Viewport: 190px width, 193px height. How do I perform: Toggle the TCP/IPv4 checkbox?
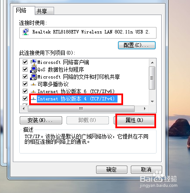pyautogui.click(x=25, y=98)
